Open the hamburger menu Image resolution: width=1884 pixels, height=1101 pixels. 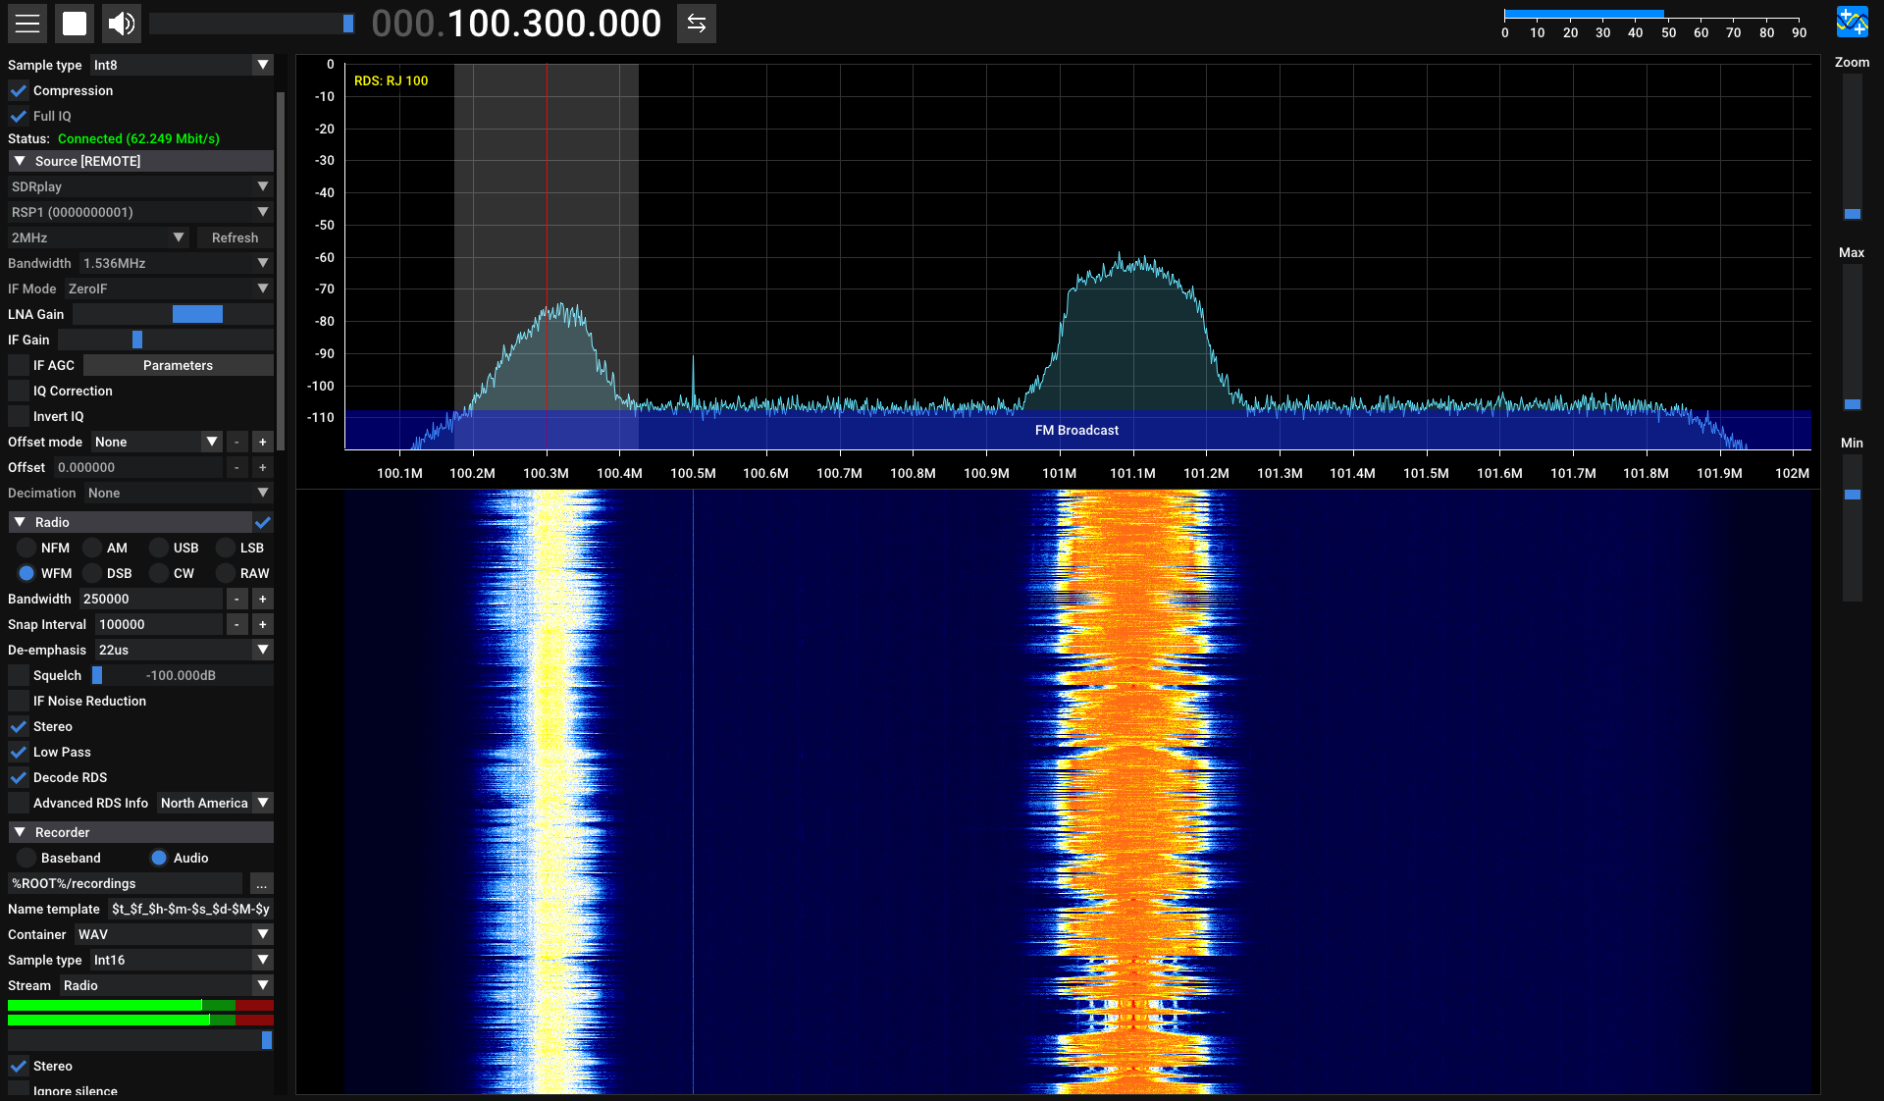[27, 24]
